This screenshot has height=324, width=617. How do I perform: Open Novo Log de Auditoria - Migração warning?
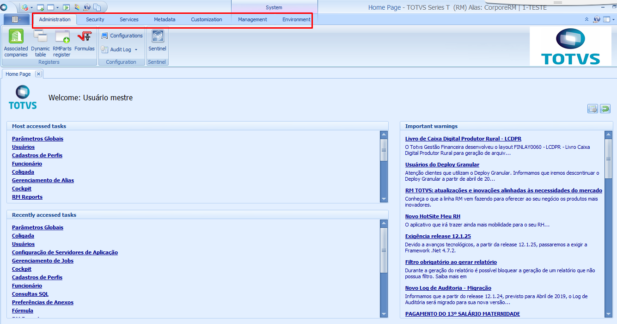pos(448,288)
